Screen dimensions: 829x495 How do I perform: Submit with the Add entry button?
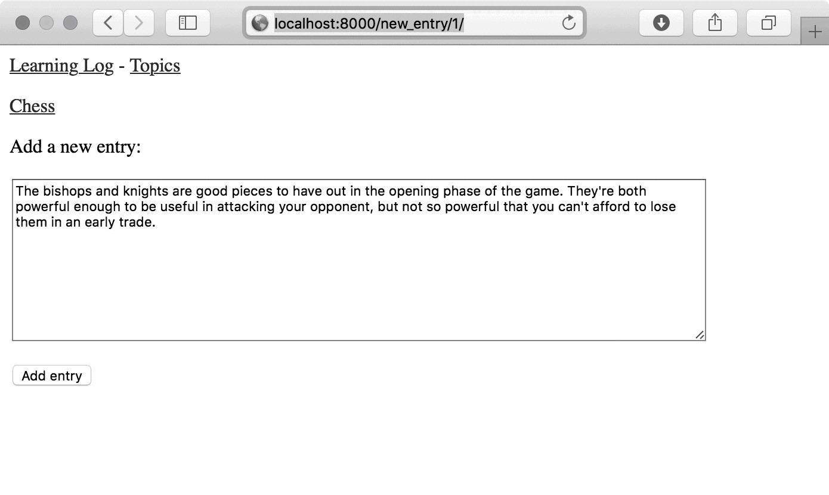pos(52,376)
